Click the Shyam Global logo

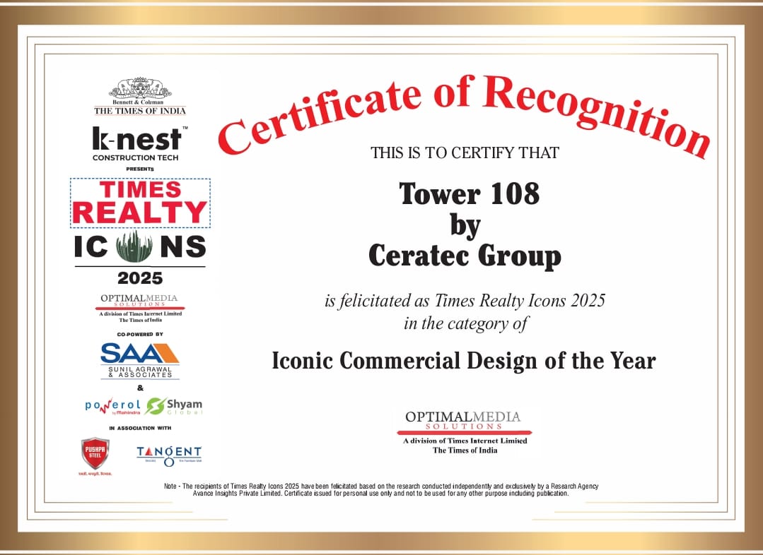[x=175, y=407]
